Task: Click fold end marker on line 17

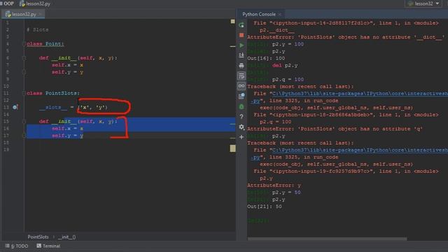Action: tap(24, 136)
